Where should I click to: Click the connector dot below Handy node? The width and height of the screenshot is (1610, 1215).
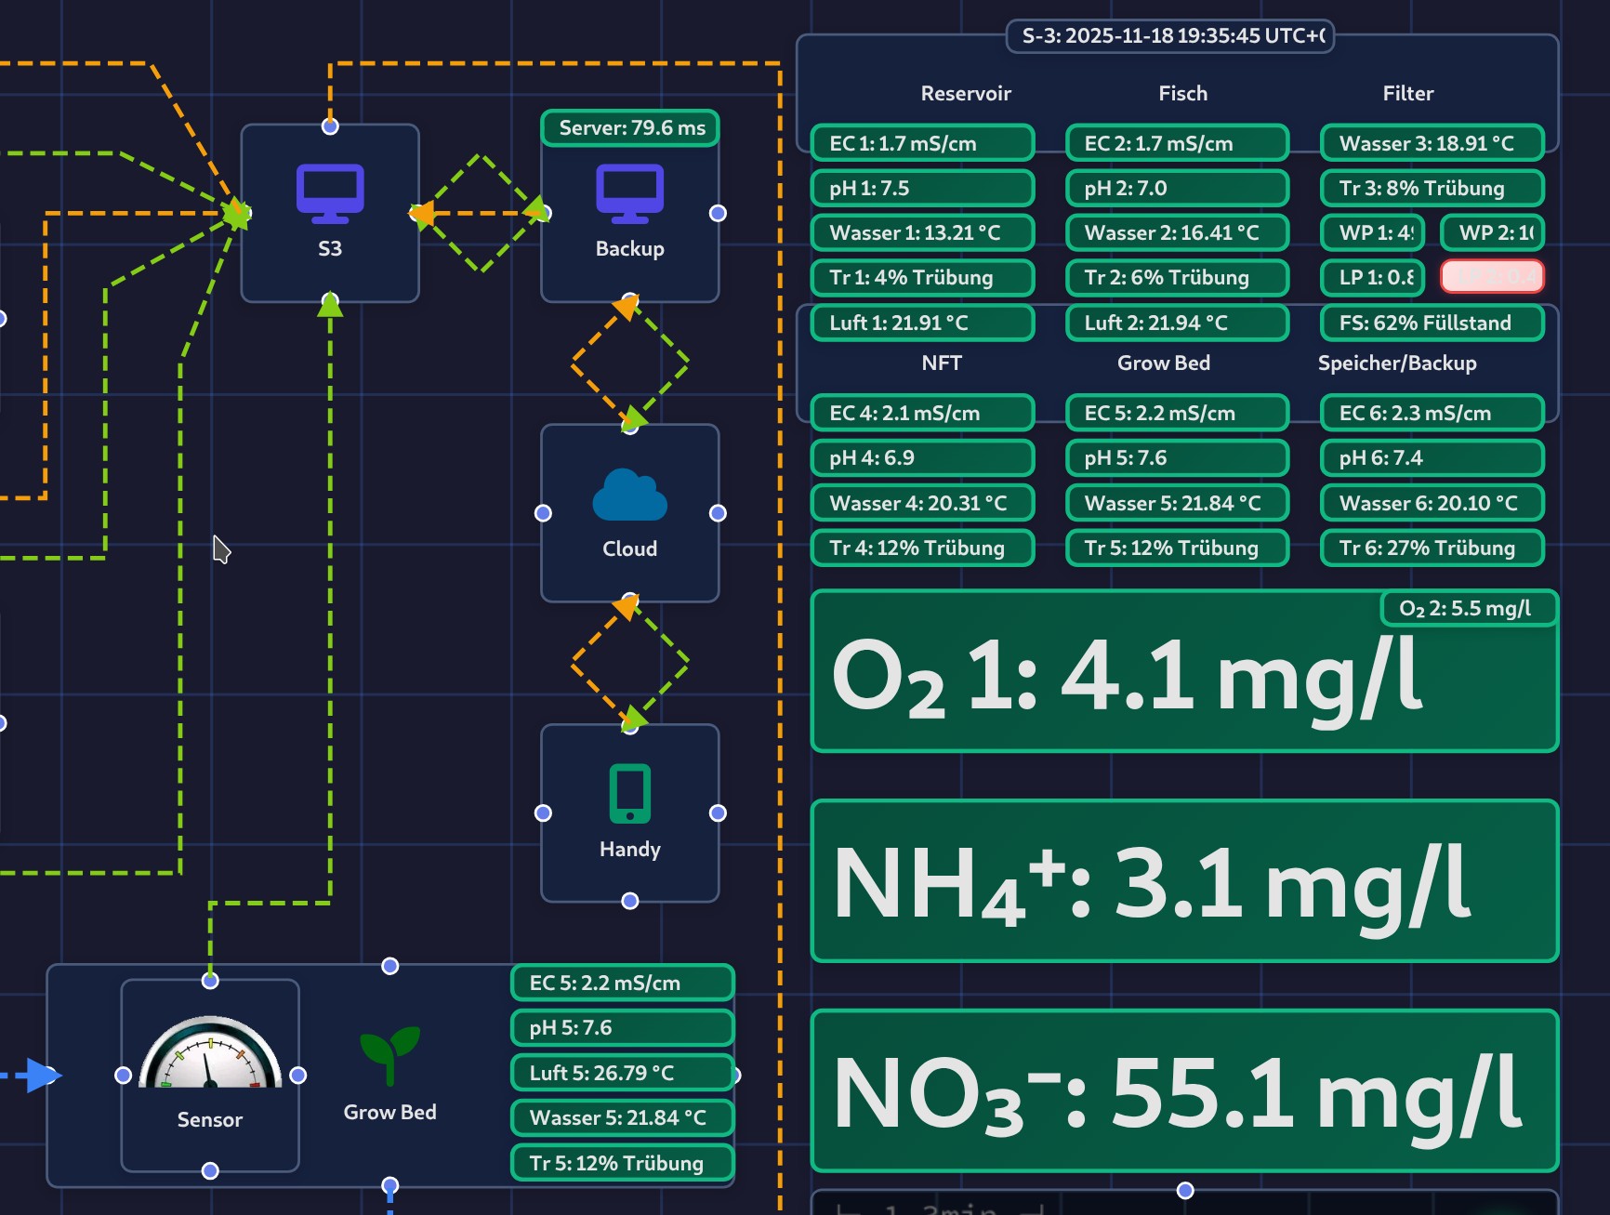pyautogui.click(x=630, y=901)
